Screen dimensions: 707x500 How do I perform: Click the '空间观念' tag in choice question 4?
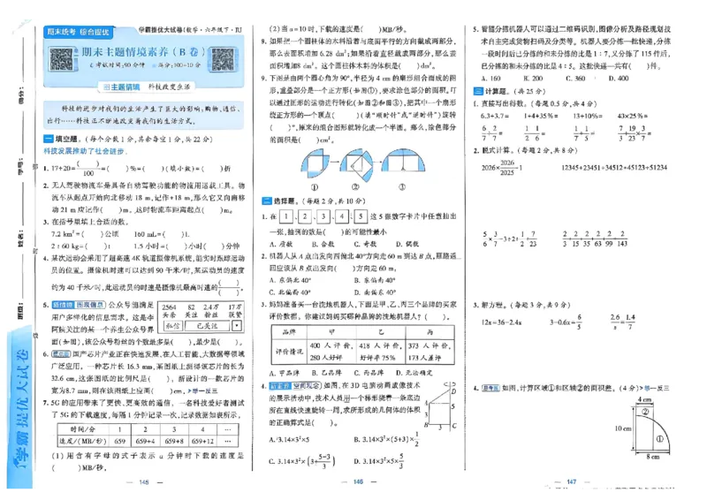pyautogui.click(x=306, y=386)
